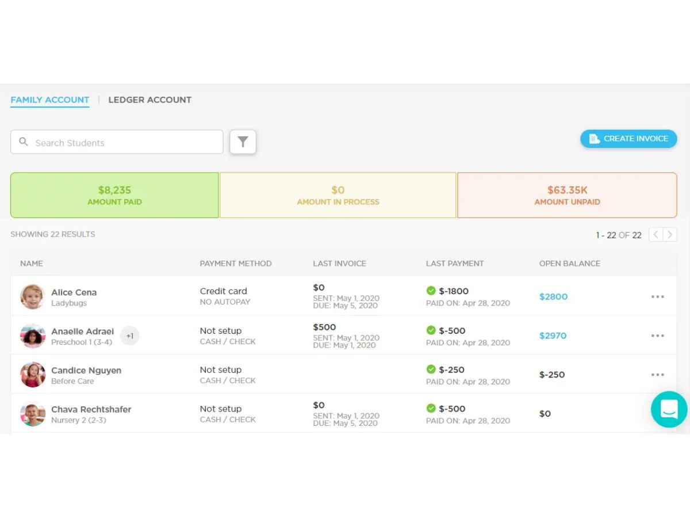Click the name Alice Cena
Viewport: 690px width, 518px height.
point(74,292)
